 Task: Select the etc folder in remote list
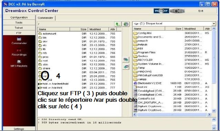click(x=44, y=45)
